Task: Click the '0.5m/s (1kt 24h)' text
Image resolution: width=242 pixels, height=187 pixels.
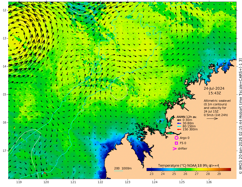Action: tap(216, 115)
